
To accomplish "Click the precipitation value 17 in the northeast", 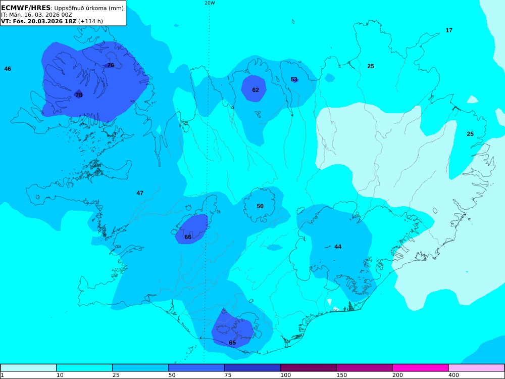I will [449, 30].
